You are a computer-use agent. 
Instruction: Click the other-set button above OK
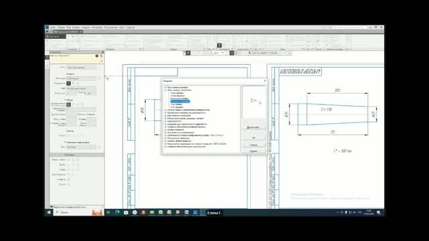pyautogui.click(x=253, y=127)
